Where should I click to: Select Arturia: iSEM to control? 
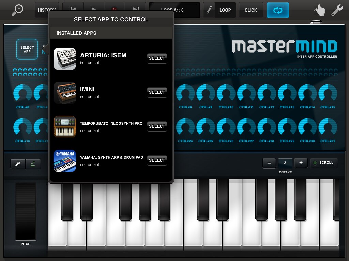coord(157,58)
